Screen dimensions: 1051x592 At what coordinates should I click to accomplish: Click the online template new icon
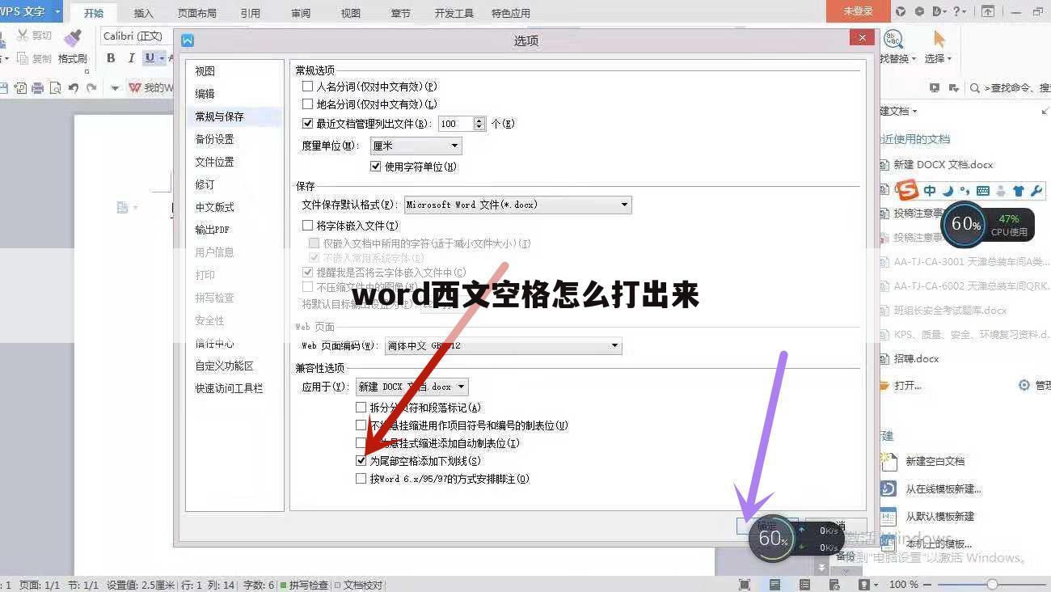tap(888, 488)
